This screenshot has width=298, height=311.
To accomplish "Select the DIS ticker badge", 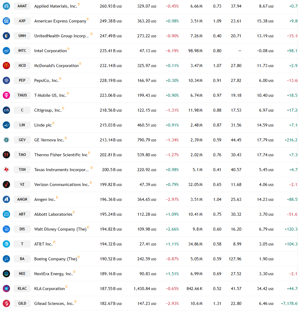I will coord(22,229).
